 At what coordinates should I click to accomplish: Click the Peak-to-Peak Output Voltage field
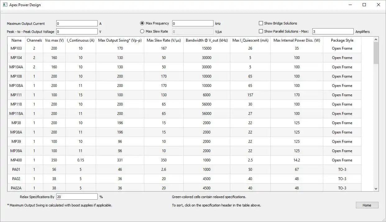[x=77, y=31]
